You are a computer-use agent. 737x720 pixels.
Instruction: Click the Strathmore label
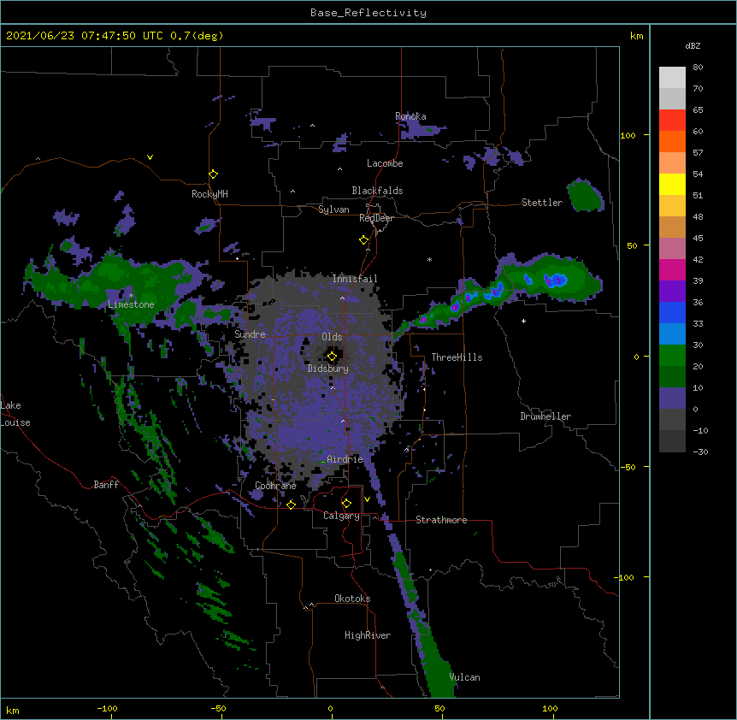(x=441, y=520)
